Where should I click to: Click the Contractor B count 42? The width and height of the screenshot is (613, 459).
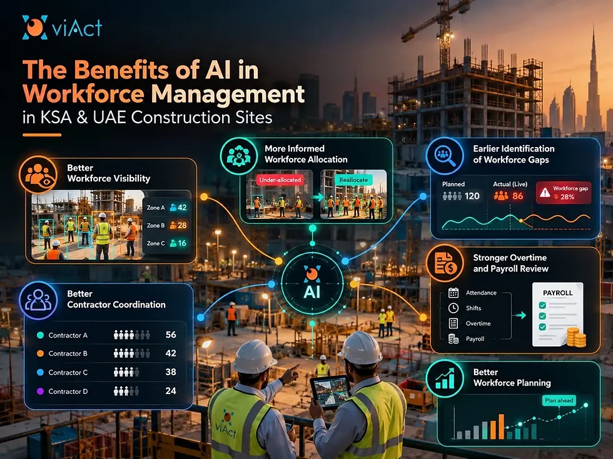(171, 353)
